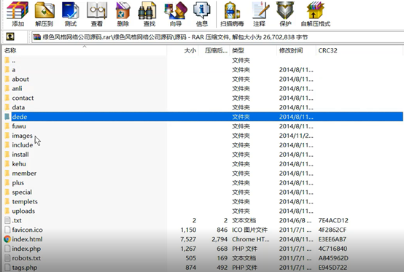Select the robots.txt file
Viewport: 404px width, 272px height.
(x=26, y=258)
